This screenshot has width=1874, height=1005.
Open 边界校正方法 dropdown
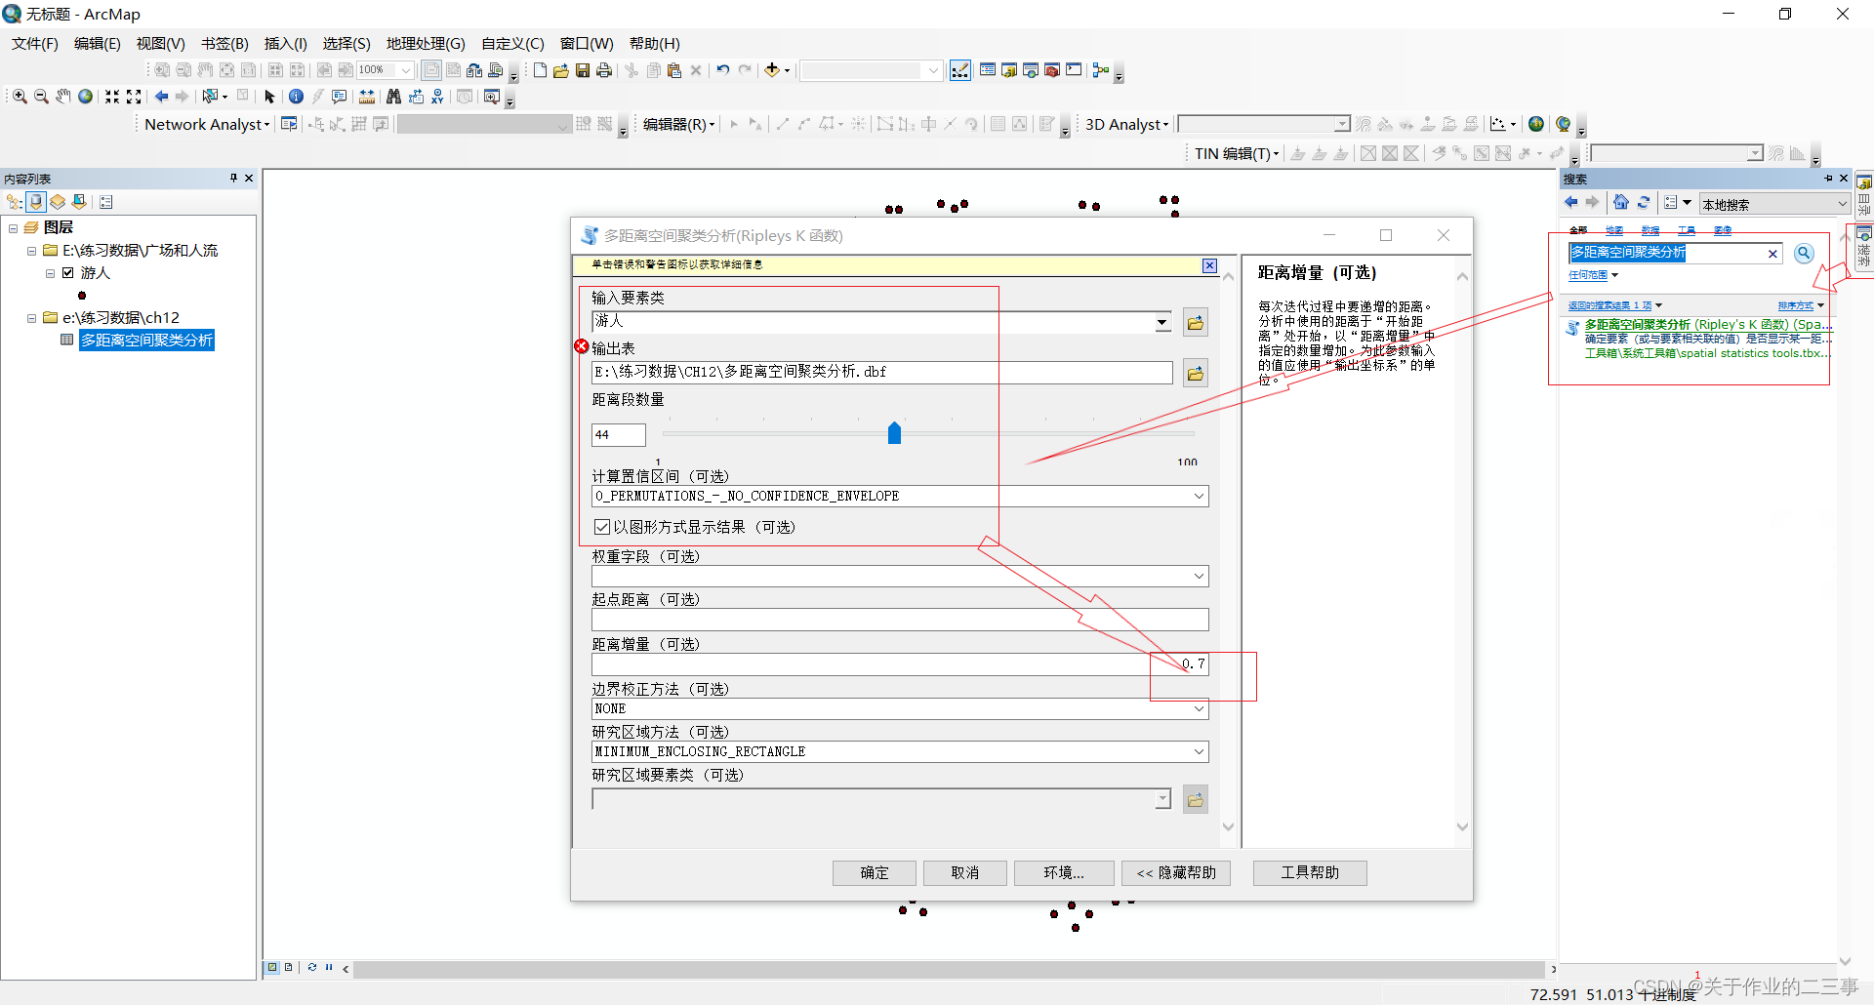pyautogui.click(x=1199, y=709)
